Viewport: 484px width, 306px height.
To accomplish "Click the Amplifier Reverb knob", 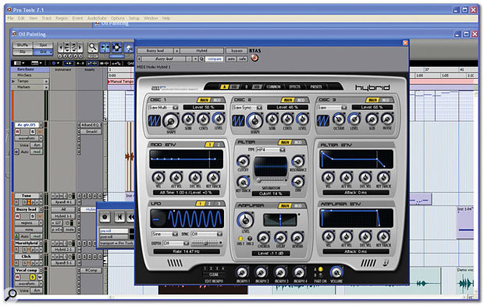I will (x=297, y=238).
